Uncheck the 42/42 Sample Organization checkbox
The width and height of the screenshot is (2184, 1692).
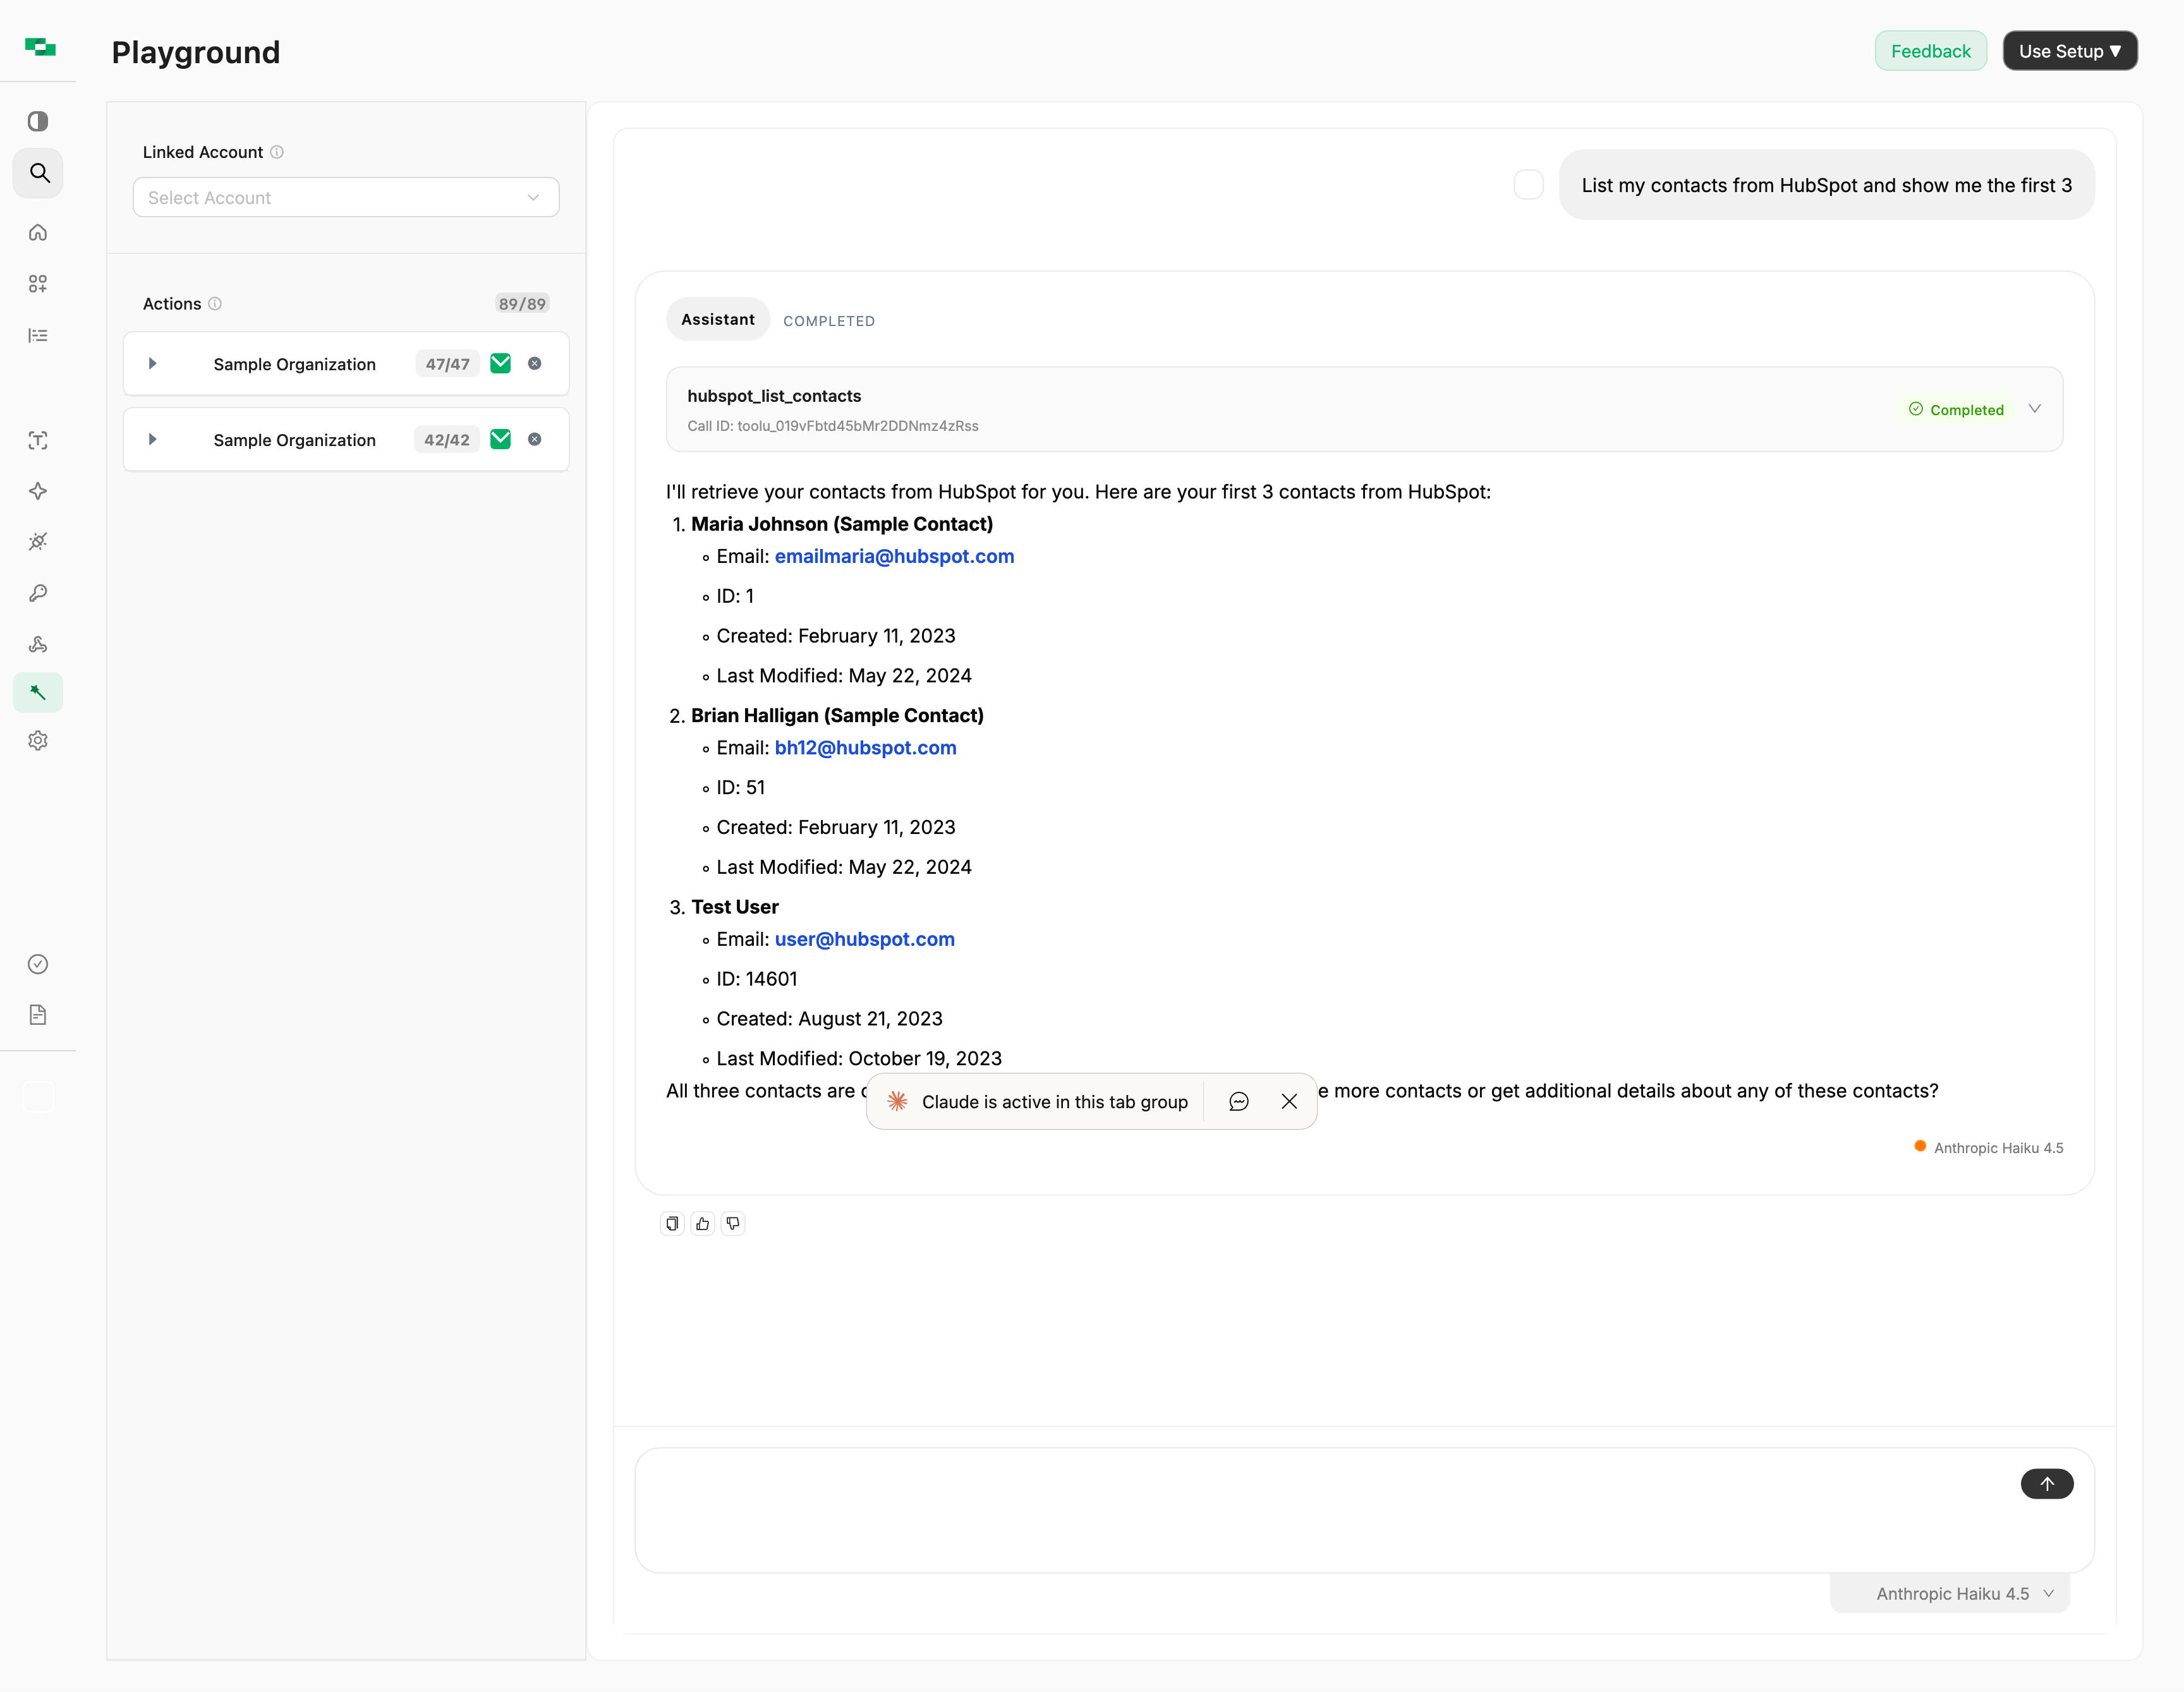coord(501,440)
